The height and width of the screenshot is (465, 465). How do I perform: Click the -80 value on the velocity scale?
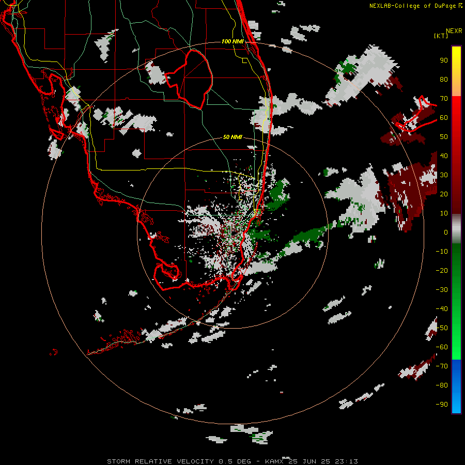point(442,385)
